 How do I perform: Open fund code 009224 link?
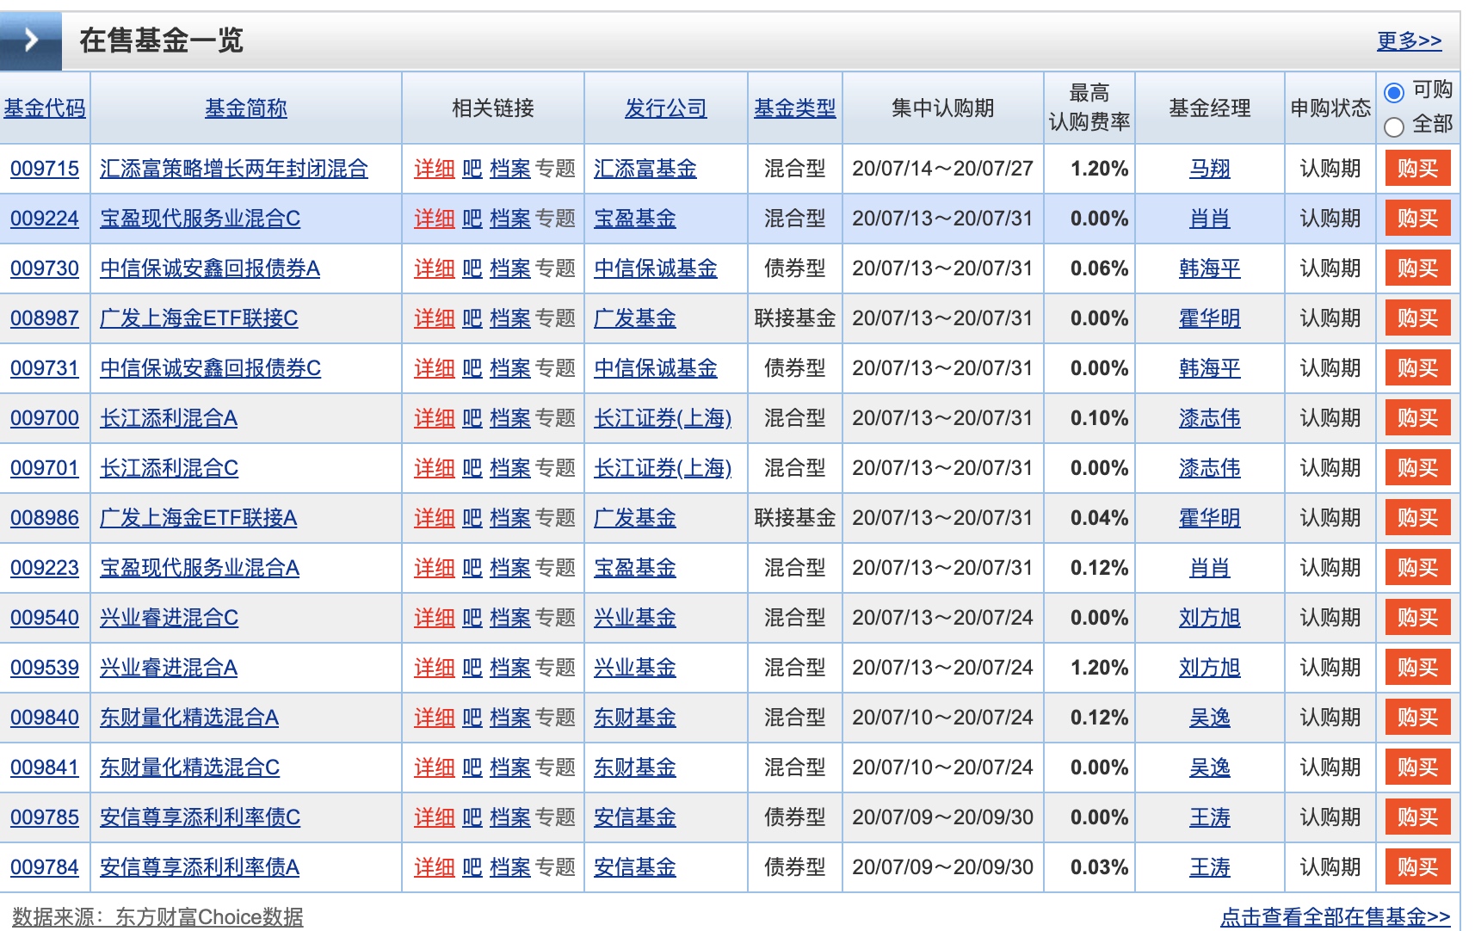pos(45,219)
